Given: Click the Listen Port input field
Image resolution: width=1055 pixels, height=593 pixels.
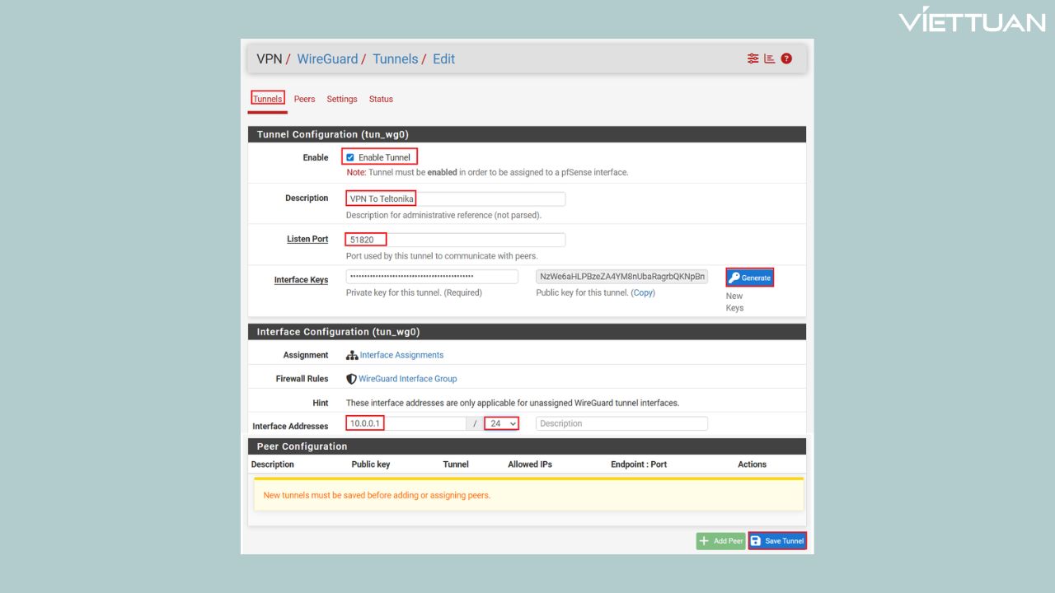Looking at the screenshot, I should coord(455,240).
